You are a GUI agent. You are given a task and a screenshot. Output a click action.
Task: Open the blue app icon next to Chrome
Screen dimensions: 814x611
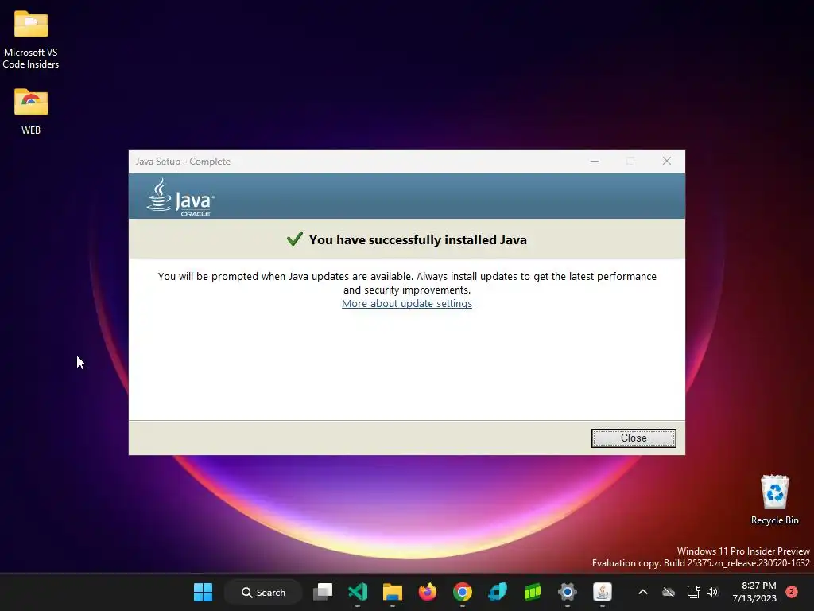pos(498,592)
